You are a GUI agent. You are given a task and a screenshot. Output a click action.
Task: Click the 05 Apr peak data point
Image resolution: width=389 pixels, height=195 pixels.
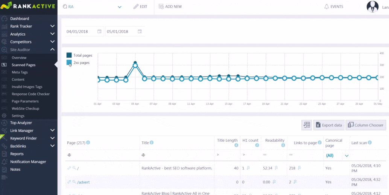135,65
